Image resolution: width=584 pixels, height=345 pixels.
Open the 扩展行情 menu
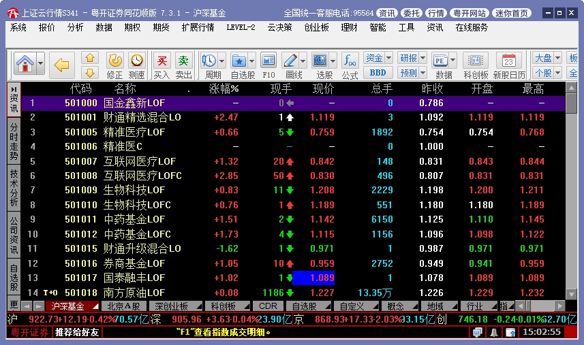198,27
